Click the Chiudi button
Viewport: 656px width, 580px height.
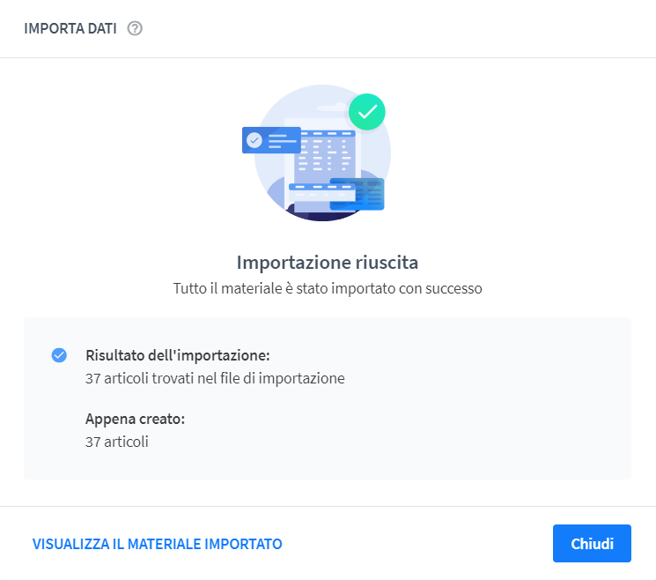click(592, 543)
